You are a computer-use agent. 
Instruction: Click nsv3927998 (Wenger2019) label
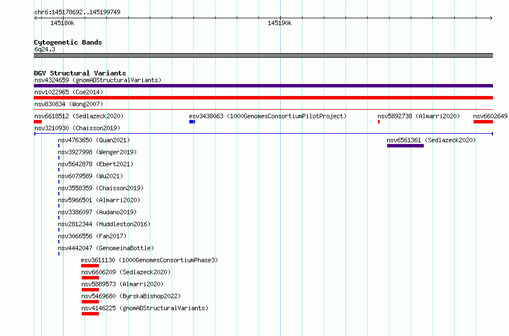coord(97,152)
